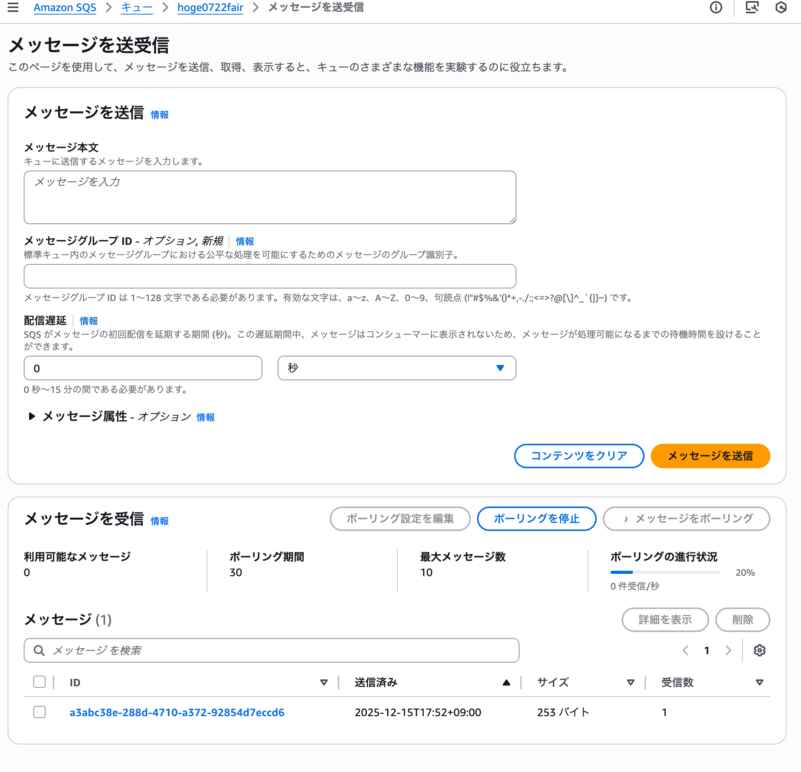
Task: Sort messages by the 送信済み column arrow
Action: pos(506,682)
